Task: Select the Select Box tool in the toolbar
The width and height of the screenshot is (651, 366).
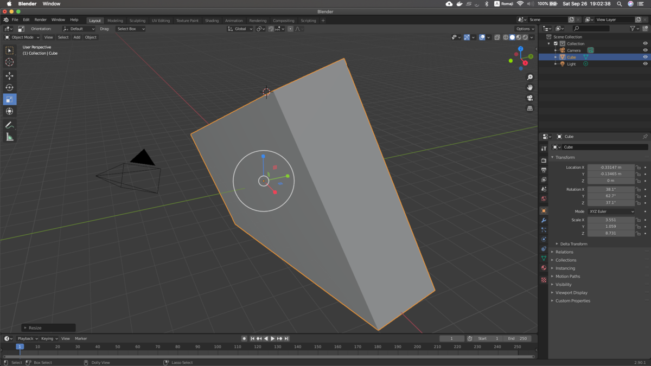Action: coord(9,50)
